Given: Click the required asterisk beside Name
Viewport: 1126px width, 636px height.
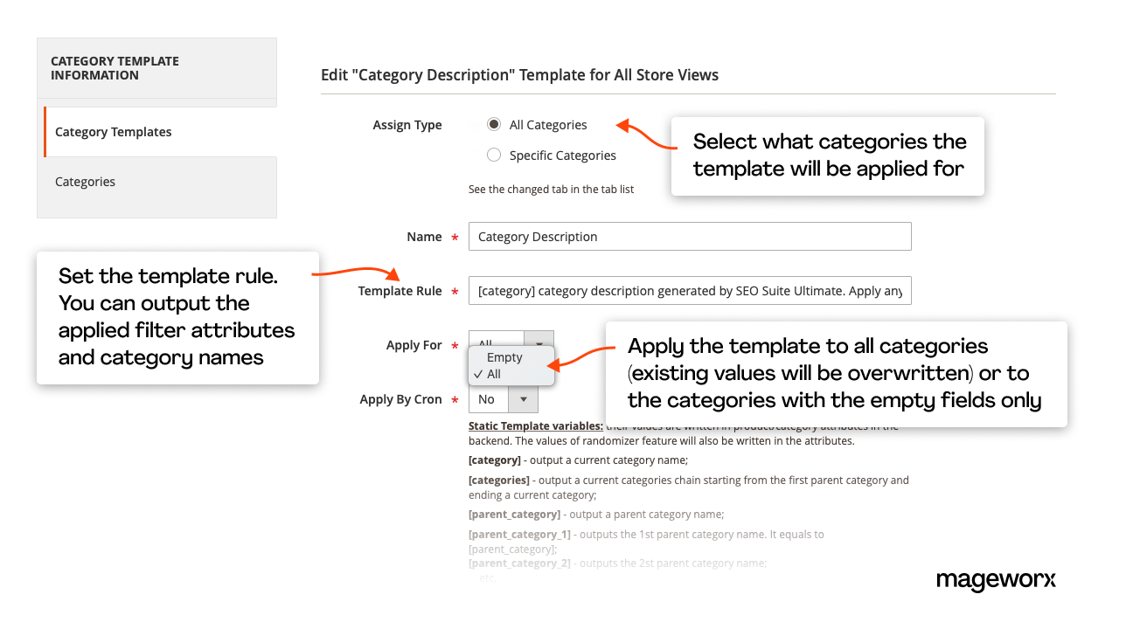Looking at the screenshot, I should click(455, 237).
